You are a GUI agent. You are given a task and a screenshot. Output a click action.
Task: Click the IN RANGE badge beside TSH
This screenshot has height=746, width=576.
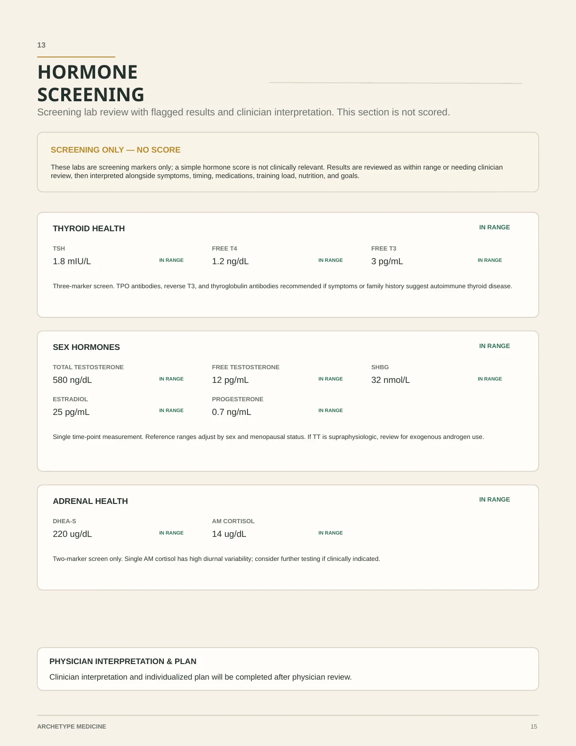pos(171,260)
